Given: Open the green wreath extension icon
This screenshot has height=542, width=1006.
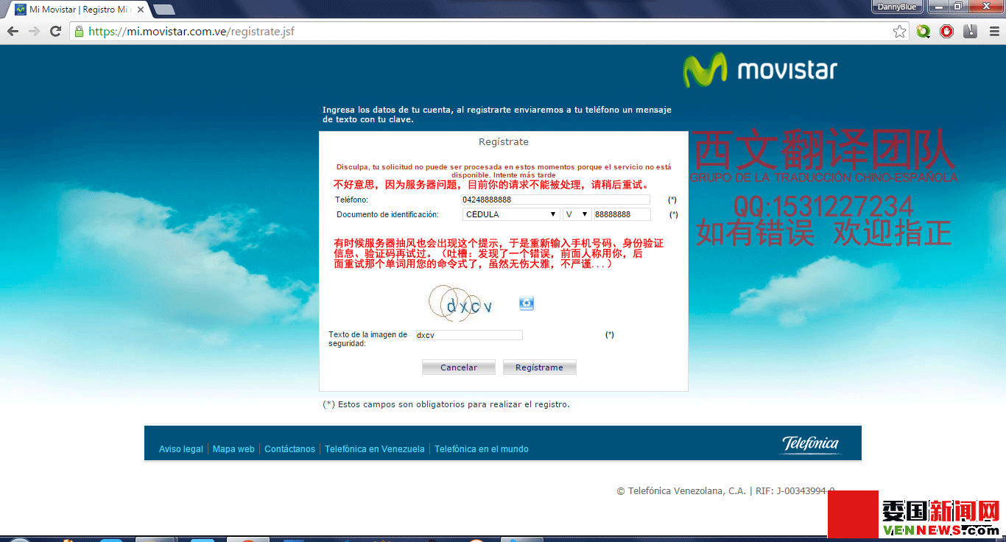Looking at the screenshot, I should tap(924, 32).
